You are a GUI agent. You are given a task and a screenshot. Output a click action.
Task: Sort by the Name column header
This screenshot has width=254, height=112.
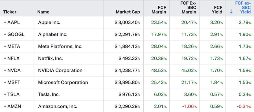pos(43,12)
